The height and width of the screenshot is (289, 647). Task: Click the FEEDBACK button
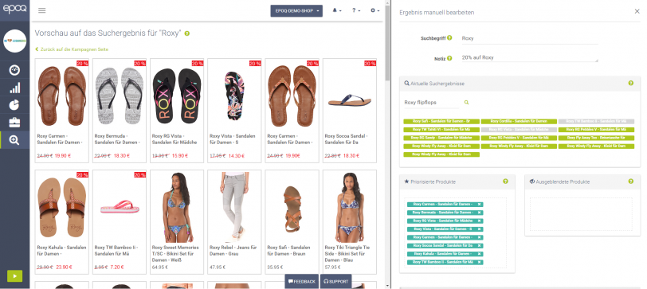click(x=302, y=282)
